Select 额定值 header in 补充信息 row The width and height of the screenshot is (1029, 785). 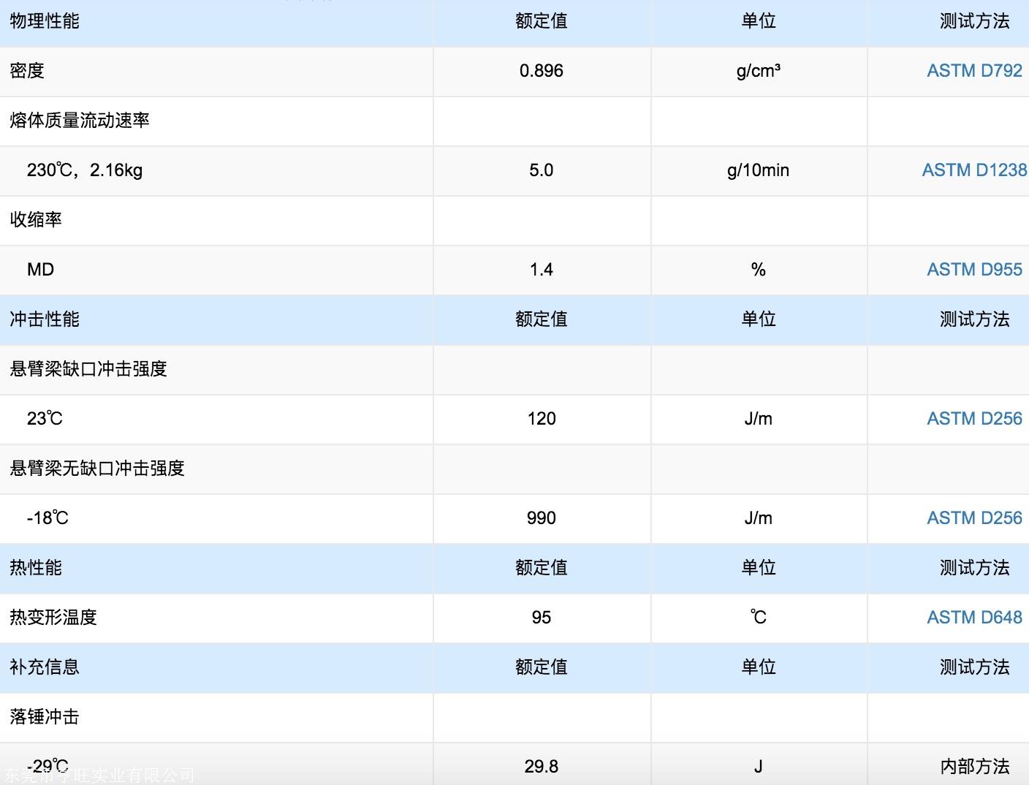point(542,667)
